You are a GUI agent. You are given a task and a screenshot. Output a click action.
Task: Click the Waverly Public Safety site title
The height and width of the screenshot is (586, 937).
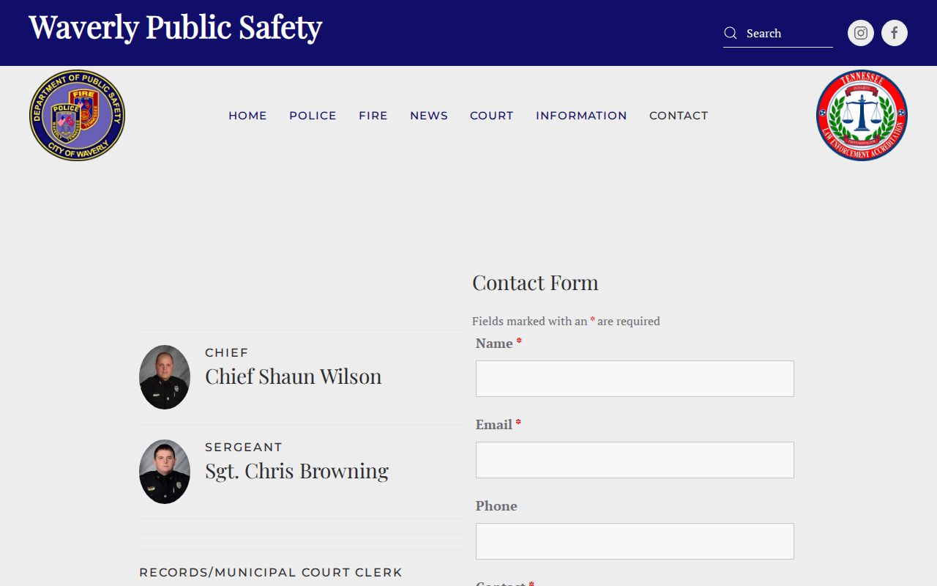coord(176,27)
